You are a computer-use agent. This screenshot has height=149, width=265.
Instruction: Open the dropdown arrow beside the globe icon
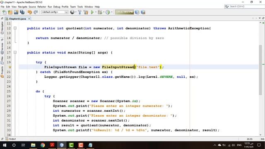(76, 12)
